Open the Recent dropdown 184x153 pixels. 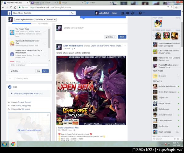51,20
